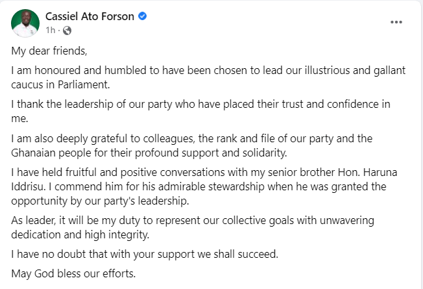Click the line starting "I have no doubt"
423x289 pixels.
[x=145, y=255]
